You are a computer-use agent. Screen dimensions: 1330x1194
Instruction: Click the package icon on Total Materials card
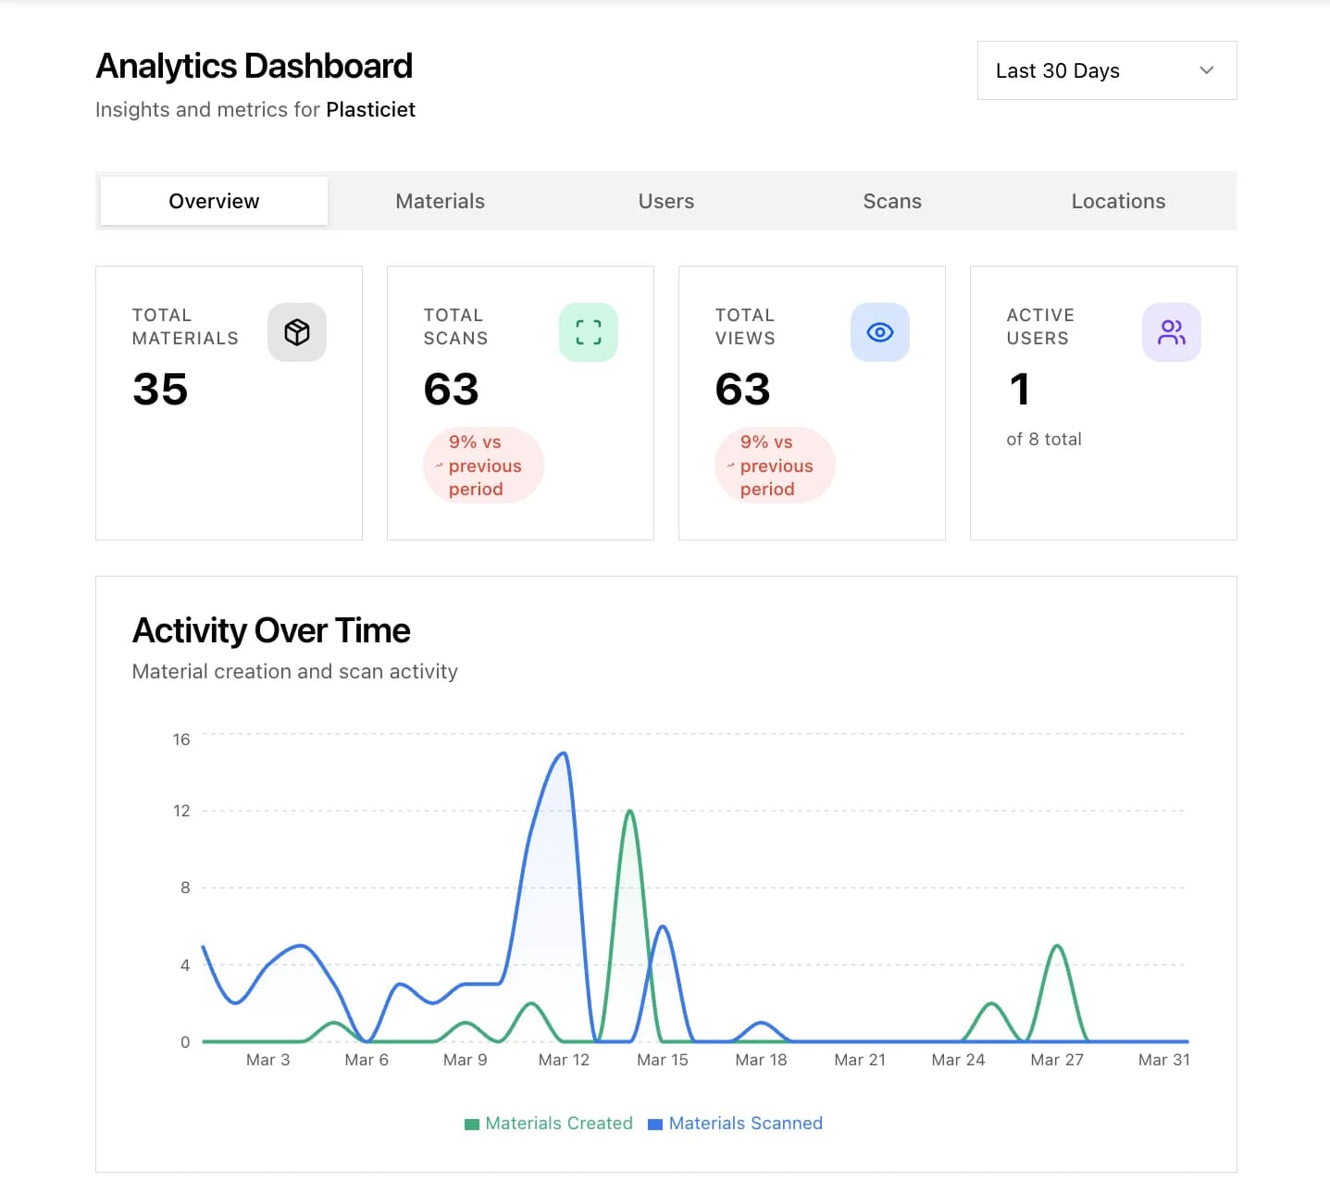pyautogui.click(x=297, y=332)
